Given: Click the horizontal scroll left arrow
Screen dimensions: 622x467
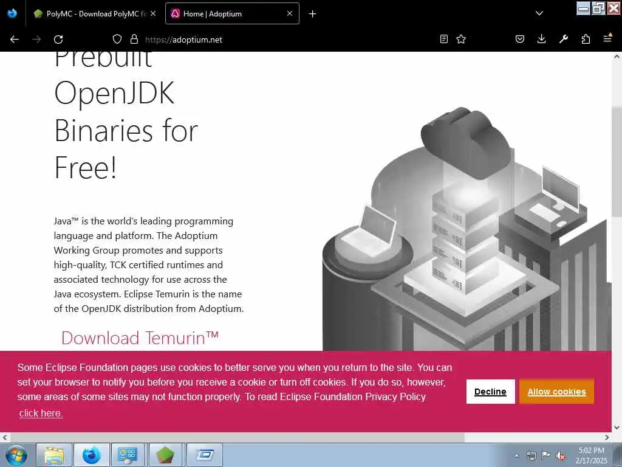Looking at the screenshot, I should [5, 438].
